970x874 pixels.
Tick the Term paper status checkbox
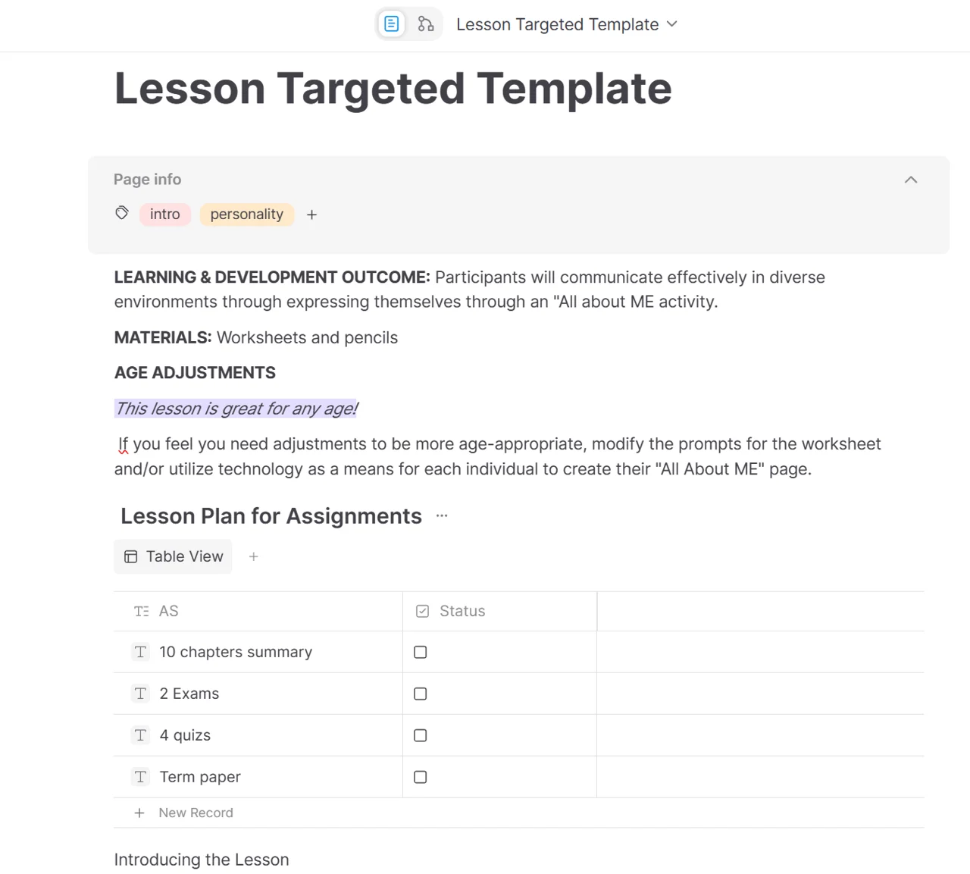(x=421, y=777)
